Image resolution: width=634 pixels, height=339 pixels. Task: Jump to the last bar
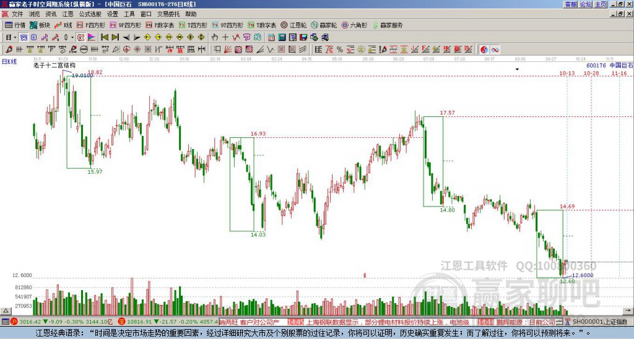pyautogui.click(x=115, y=38)
